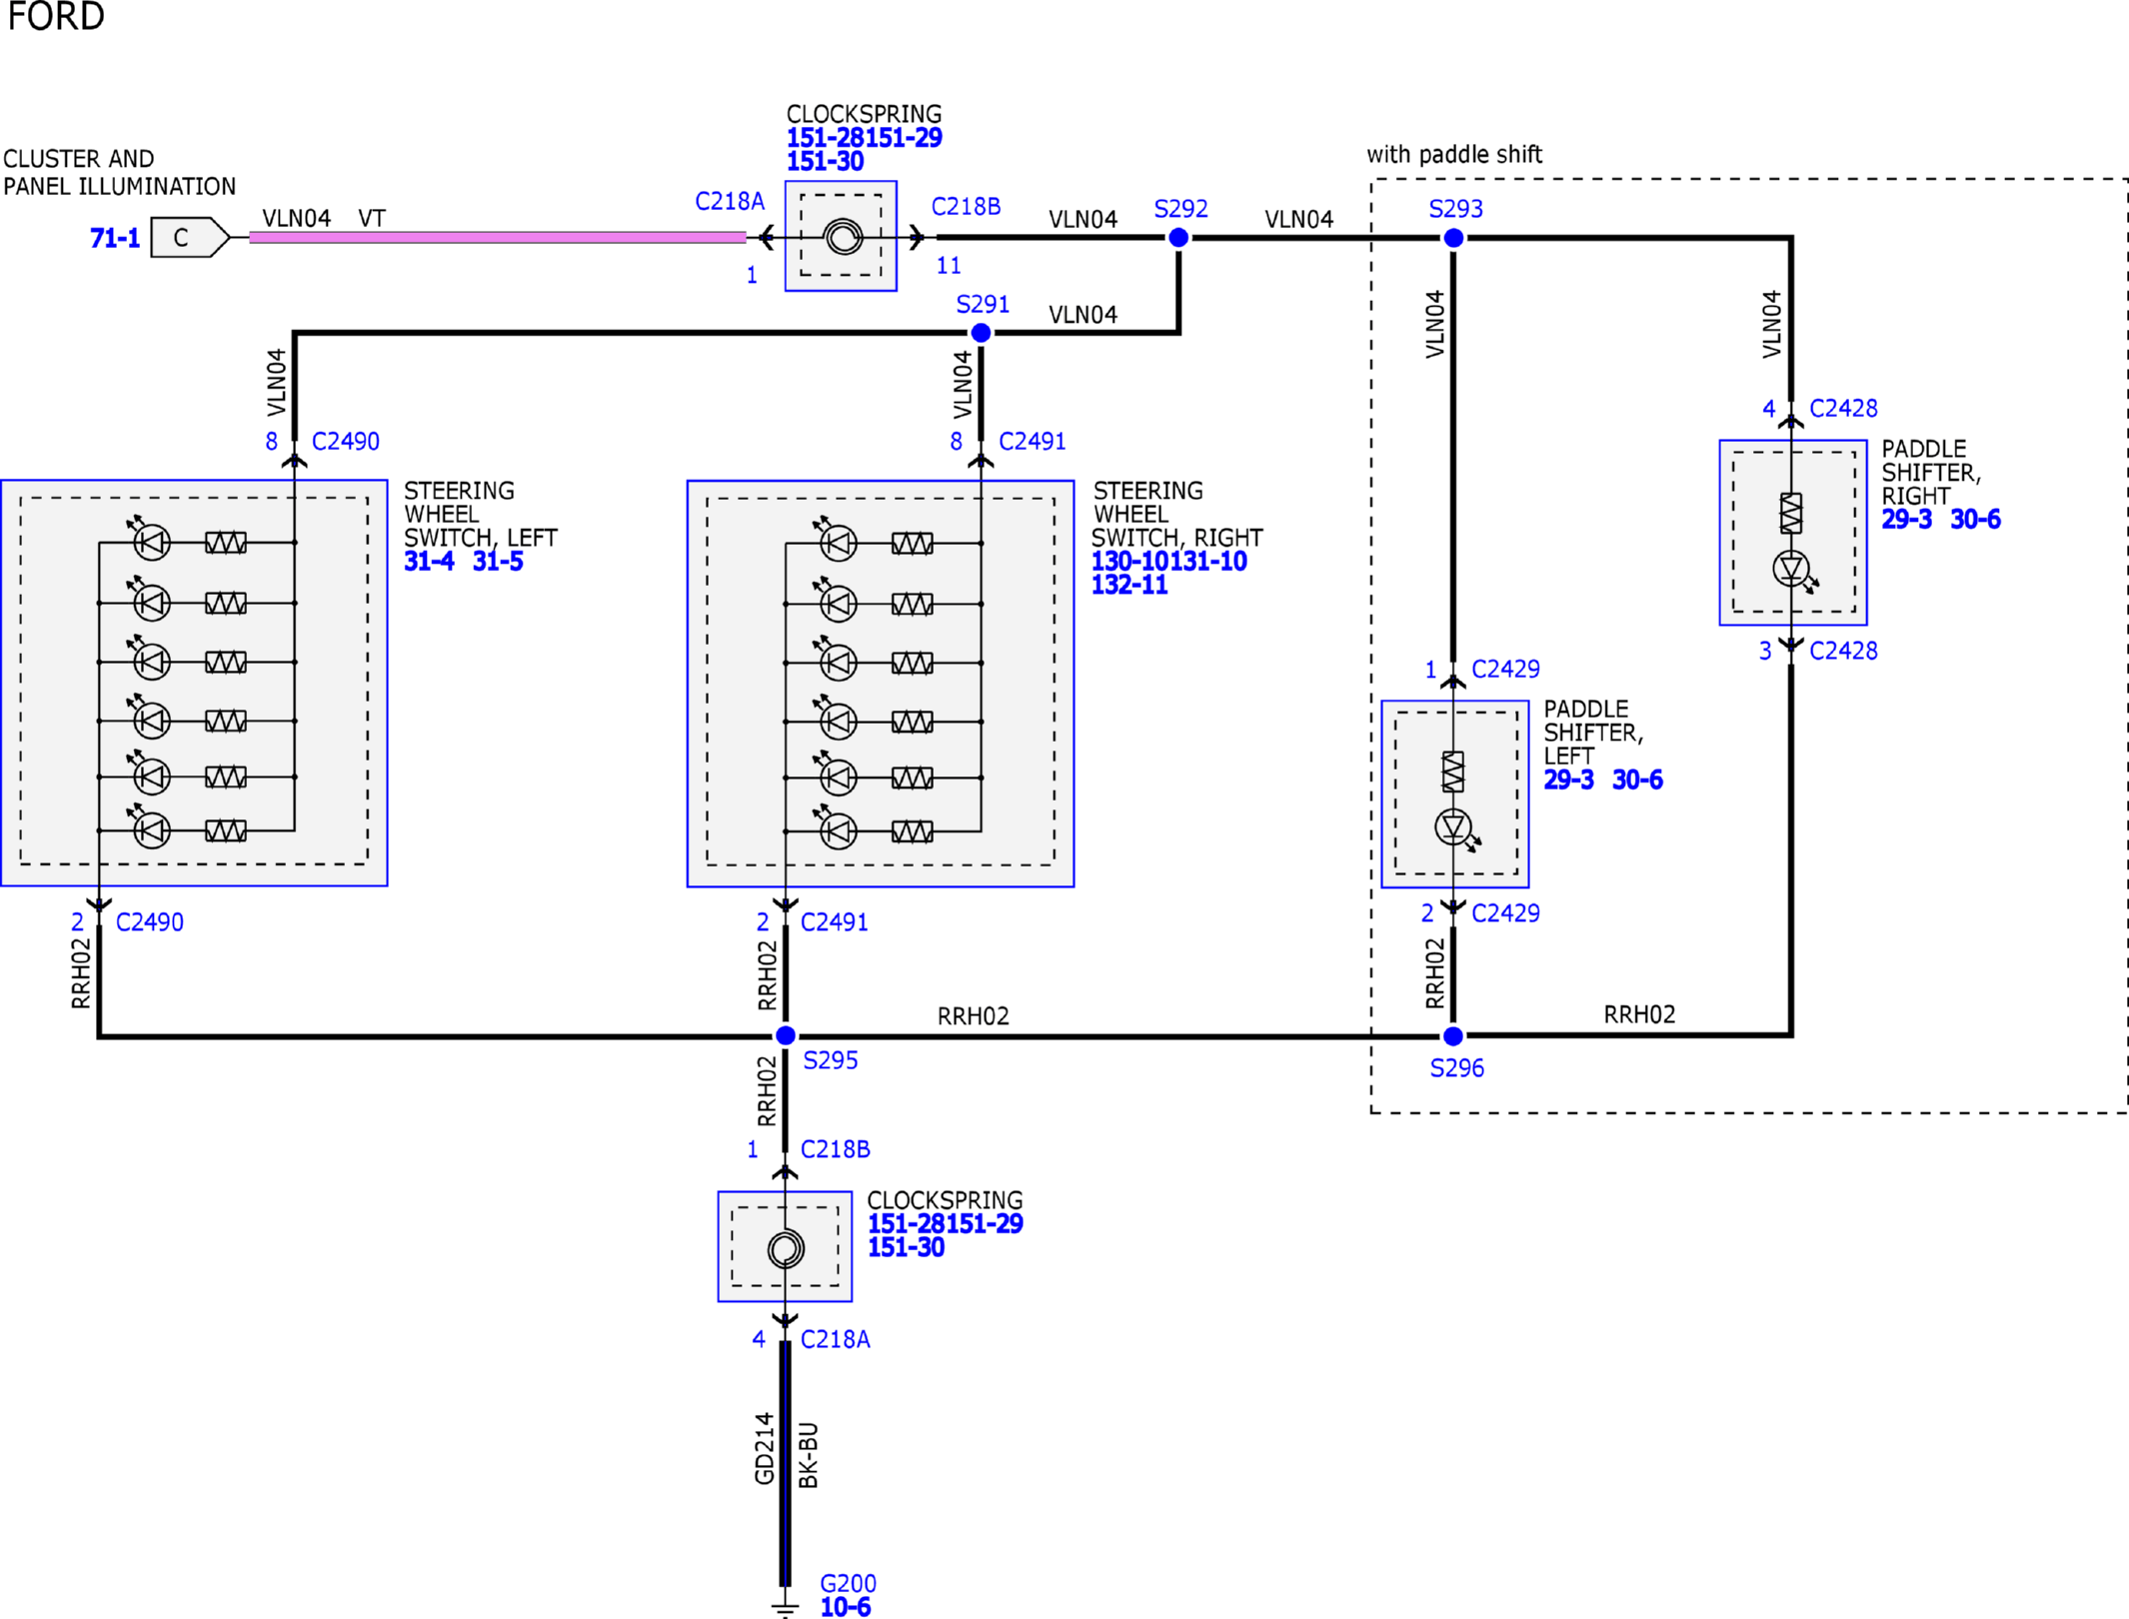This screenshot has height=1619, width=2129.
Task: Click connector label C2428 at pin 4
Action: (1844, 409)
